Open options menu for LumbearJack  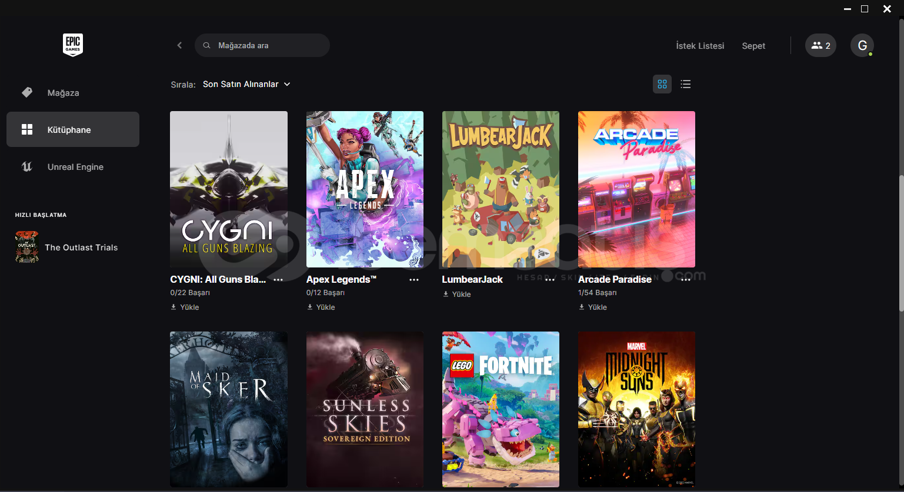tap(550, 280)
